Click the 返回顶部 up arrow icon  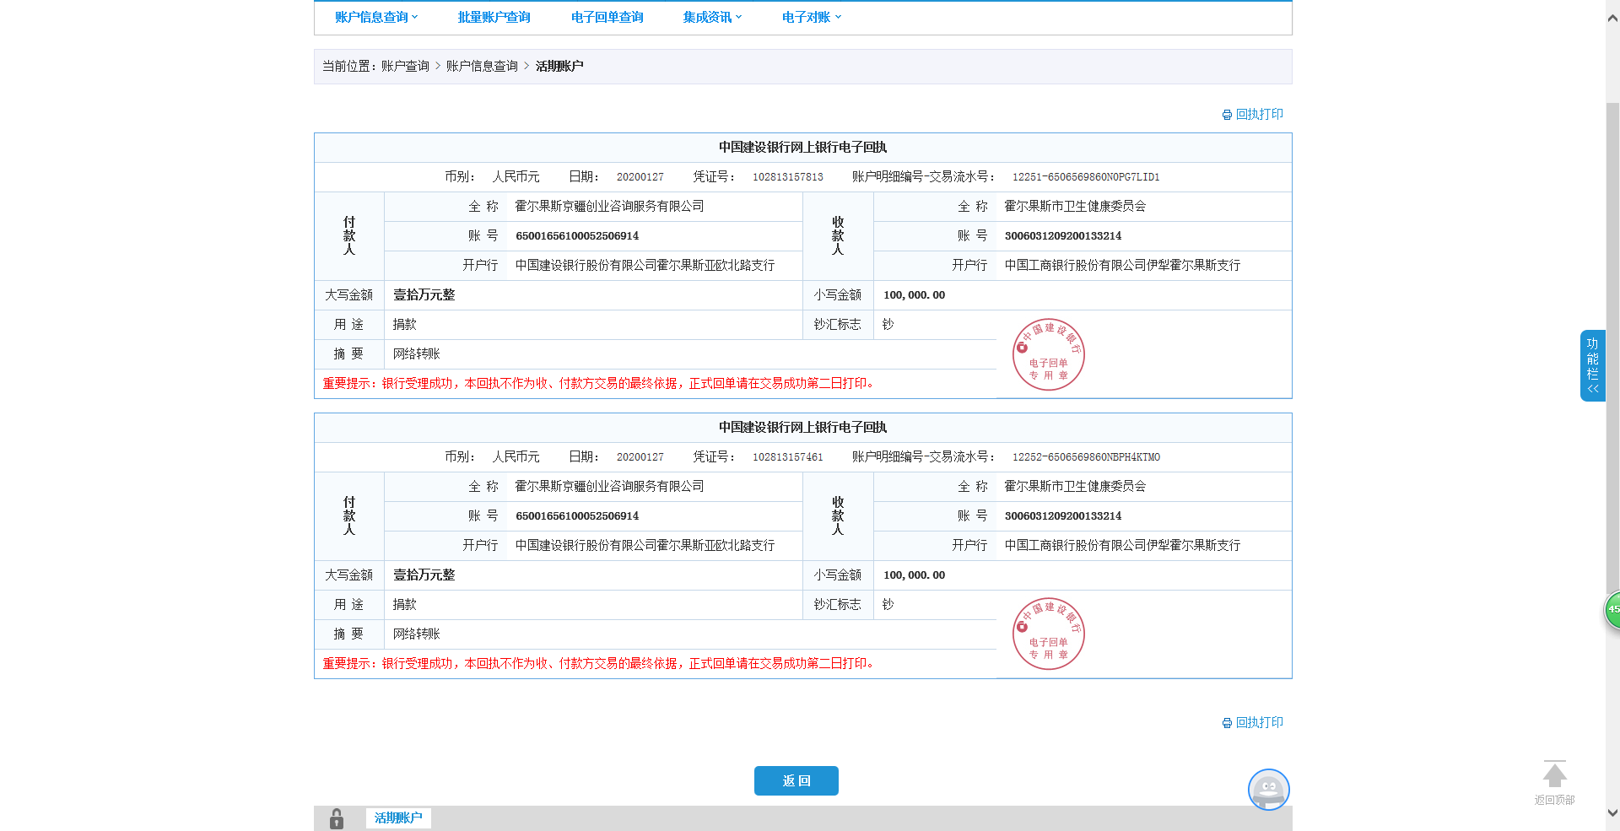click(x=1554, y=774)
